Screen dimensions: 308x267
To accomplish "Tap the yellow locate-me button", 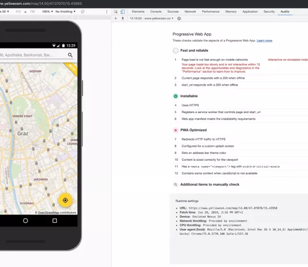I will (x=65, y=200).
